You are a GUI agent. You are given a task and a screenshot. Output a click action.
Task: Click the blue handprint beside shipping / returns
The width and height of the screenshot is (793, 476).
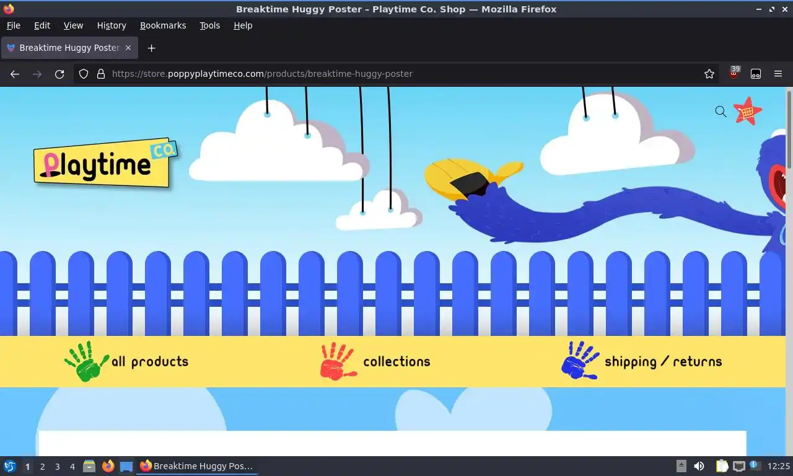580,360
